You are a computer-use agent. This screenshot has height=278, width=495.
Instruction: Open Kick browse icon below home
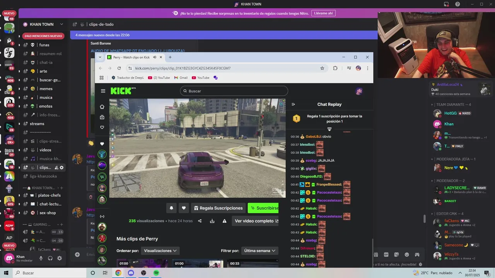(102, 117)
